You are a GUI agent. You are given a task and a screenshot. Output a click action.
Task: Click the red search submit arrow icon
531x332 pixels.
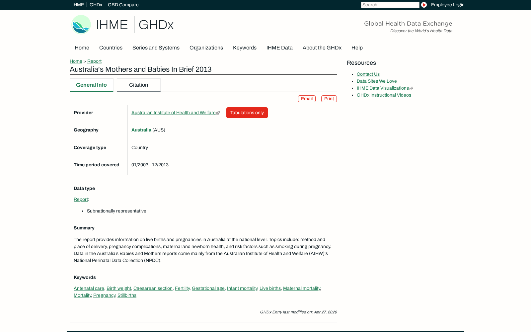pyautogui.click(x=424, y=5)
